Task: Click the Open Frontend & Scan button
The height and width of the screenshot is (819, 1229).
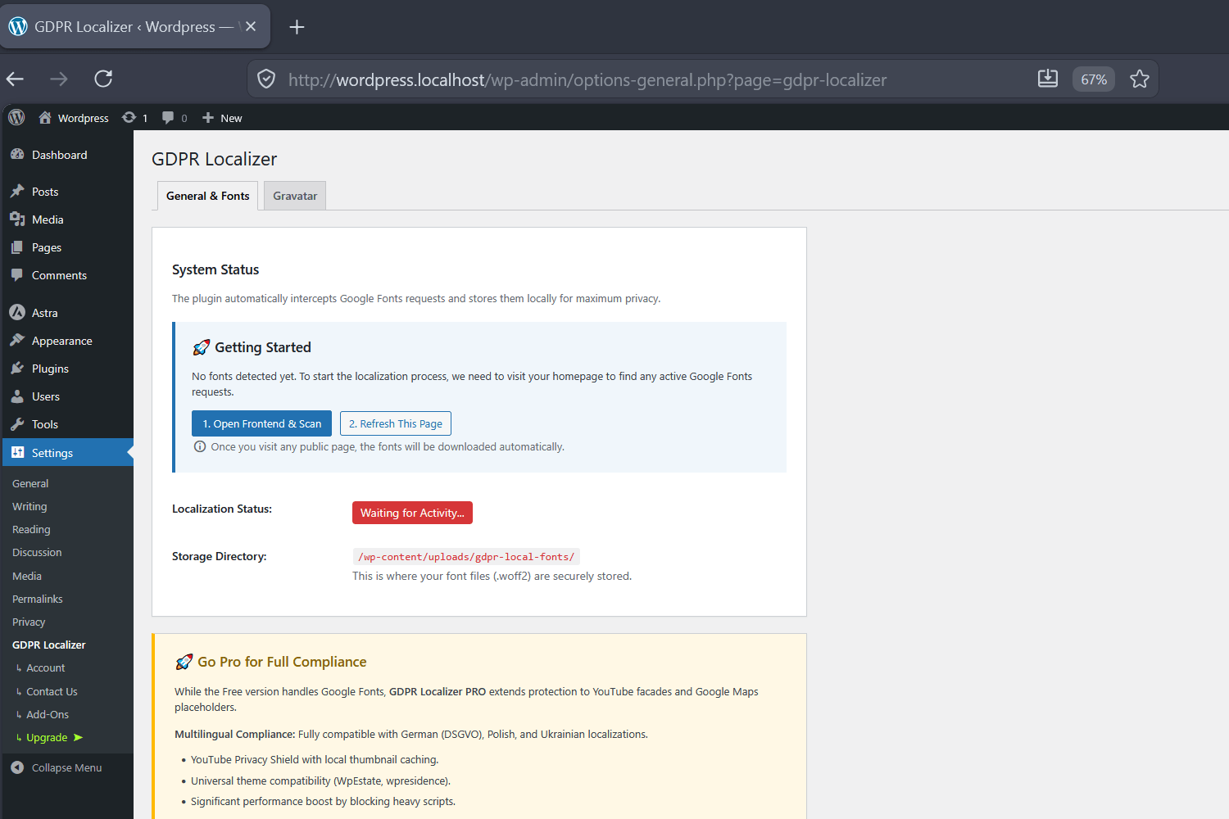Action: pyautogui.click(x=262, y=423)
